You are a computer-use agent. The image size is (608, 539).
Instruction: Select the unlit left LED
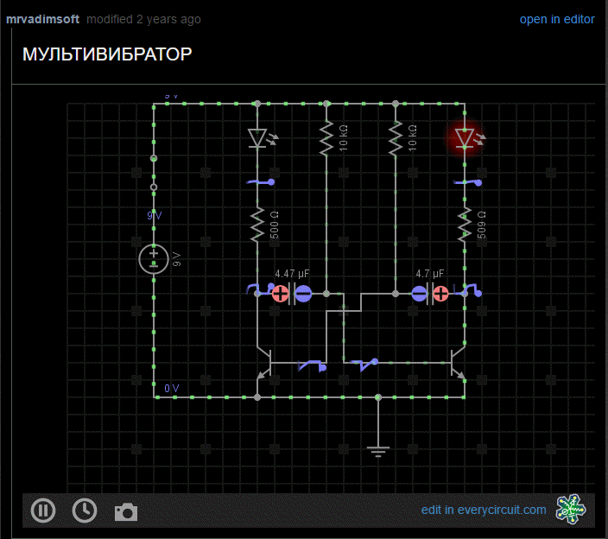pos(258,138)
